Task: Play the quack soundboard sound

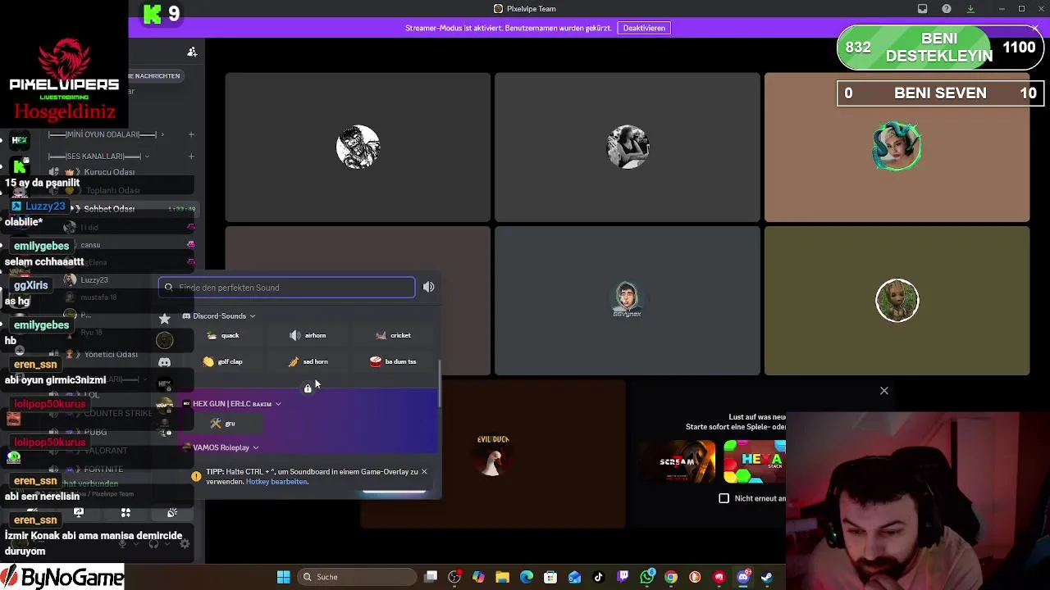Action: [x=223, y=335]
